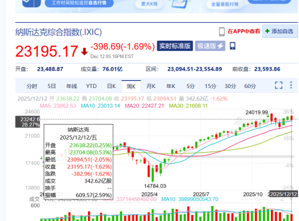Click the range 23,094.51-23,554.89
This screenshot has height=221, width=299.
(194, 69)
